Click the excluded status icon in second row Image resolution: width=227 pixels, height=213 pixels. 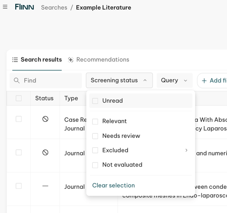click(x=45, y=153)
